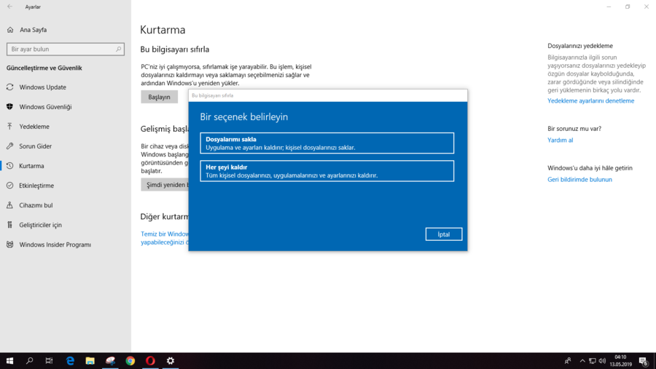Choose the Dosyalarımı sakla option
The width and height of the screenshot is (656, 369).
(327, 143)
